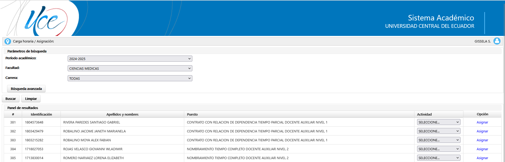This screenshot has width=505, height=162.
Task: Click the location pin icon beside Carga horaria
Action: coord(8,41)
